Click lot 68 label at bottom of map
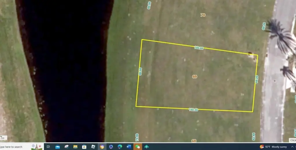296x150 pixels. pyautogui.click(x=194, y=141)
